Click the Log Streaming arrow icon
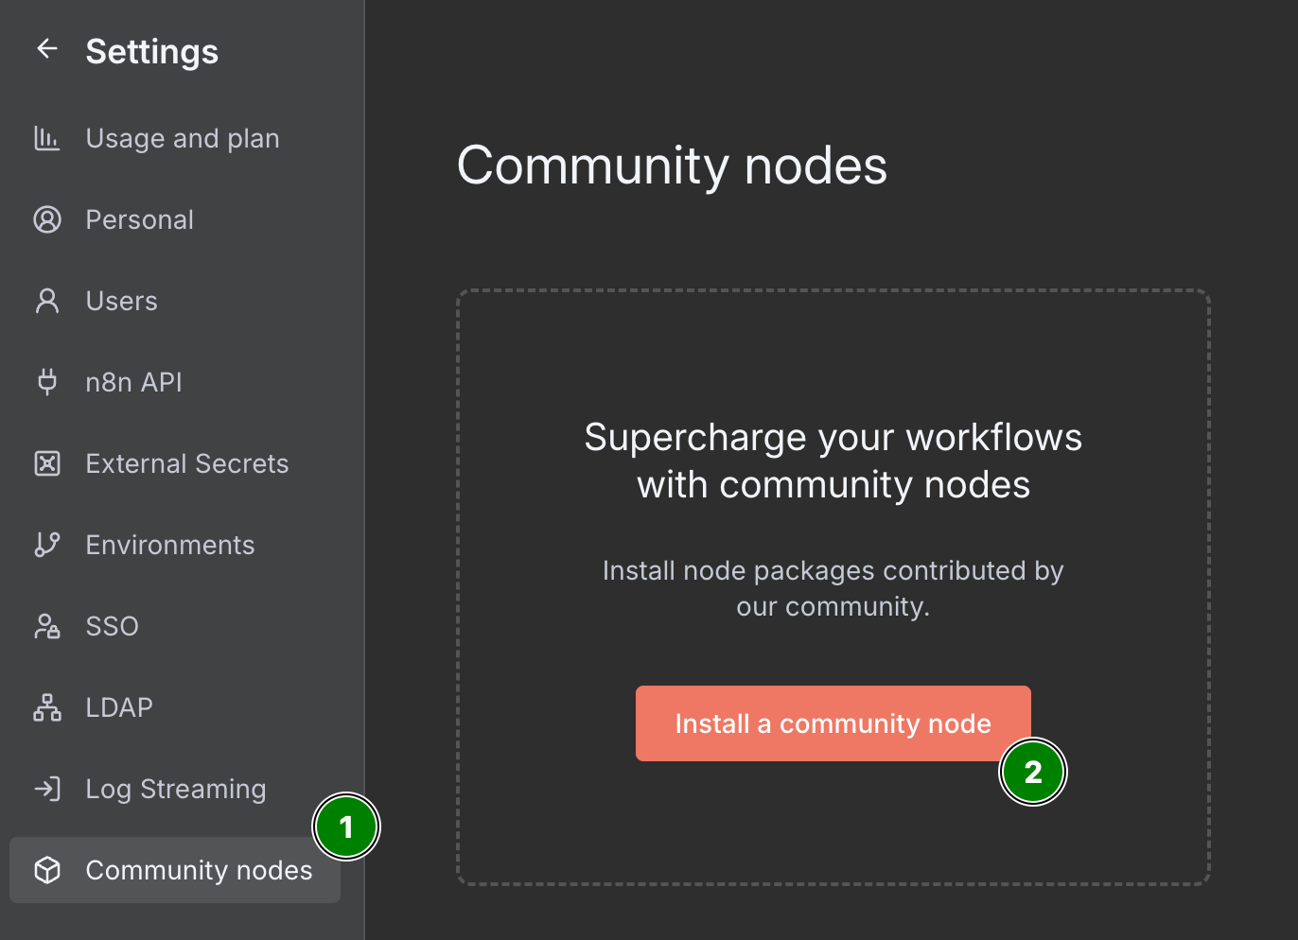 coord(47,789)
